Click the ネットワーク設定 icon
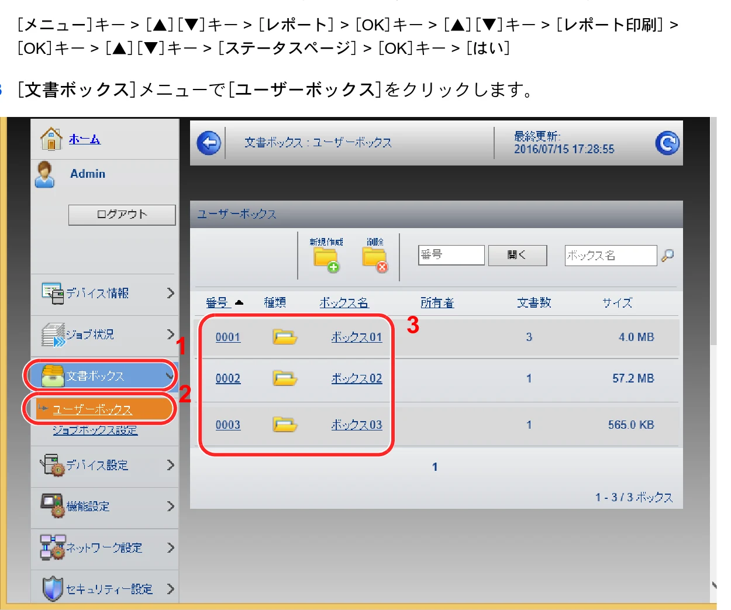This screenshot has height=610, width=731. (x=52, y=547)
